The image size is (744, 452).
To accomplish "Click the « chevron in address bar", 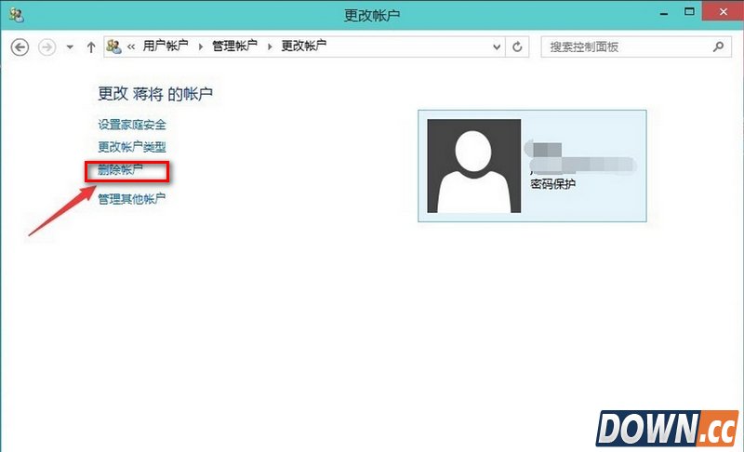I will pos(131,47).
